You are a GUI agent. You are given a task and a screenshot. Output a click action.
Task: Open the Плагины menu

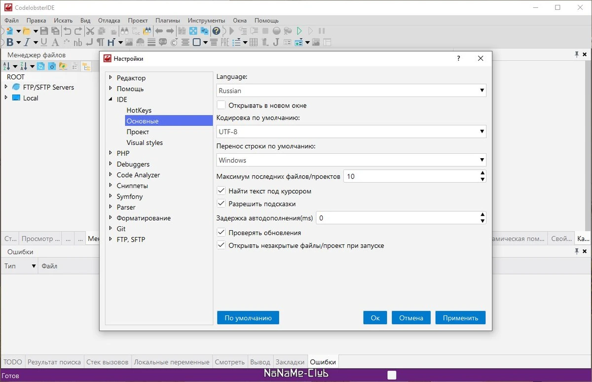tap(168, 20)
